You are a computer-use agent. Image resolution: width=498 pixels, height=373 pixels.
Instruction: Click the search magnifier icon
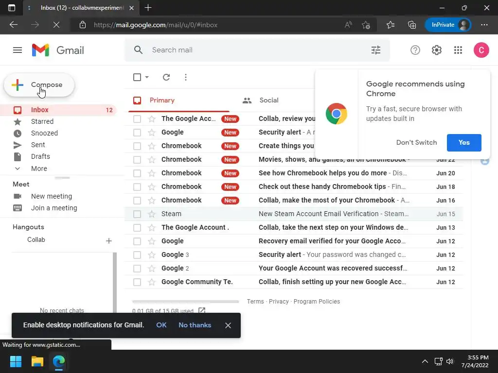point(138,50)
